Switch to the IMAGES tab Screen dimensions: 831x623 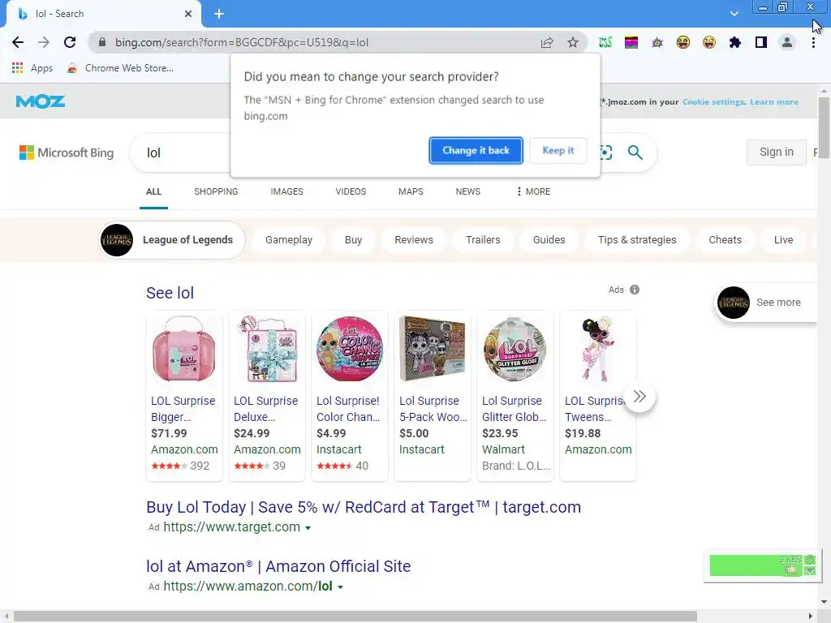coord(286,191)
